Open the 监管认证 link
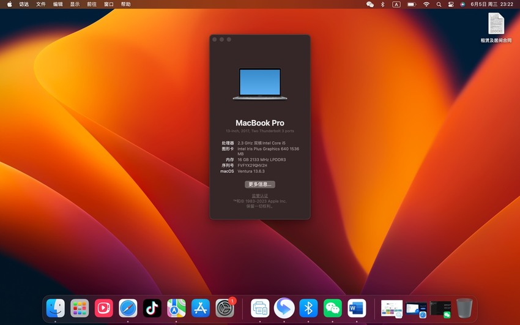Screen dimensions: 520x325 click(259, 196)
